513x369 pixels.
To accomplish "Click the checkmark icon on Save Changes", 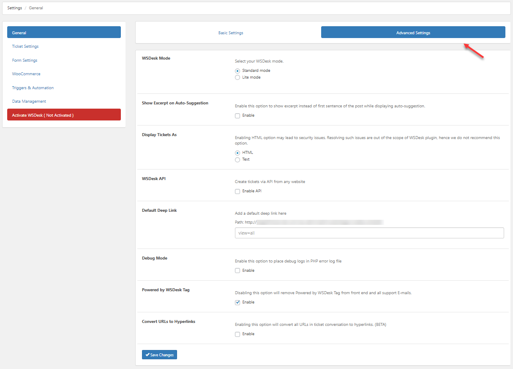I will click(147, 355).
